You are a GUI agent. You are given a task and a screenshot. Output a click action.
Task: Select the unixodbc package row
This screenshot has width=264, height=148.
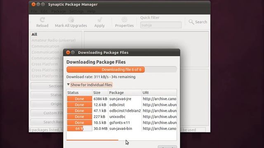point(122,117)
